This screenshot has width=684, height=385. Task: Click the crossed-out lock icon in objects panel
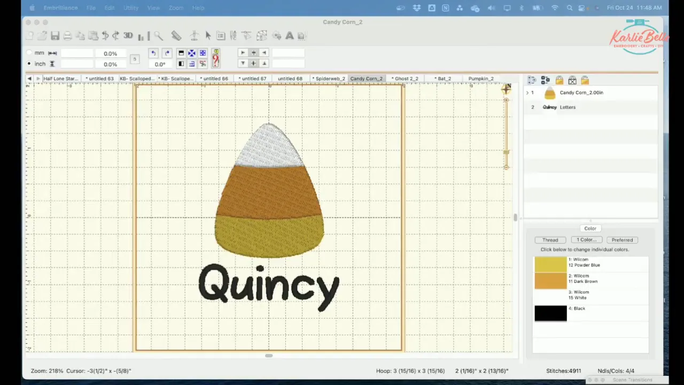[572, 80]
